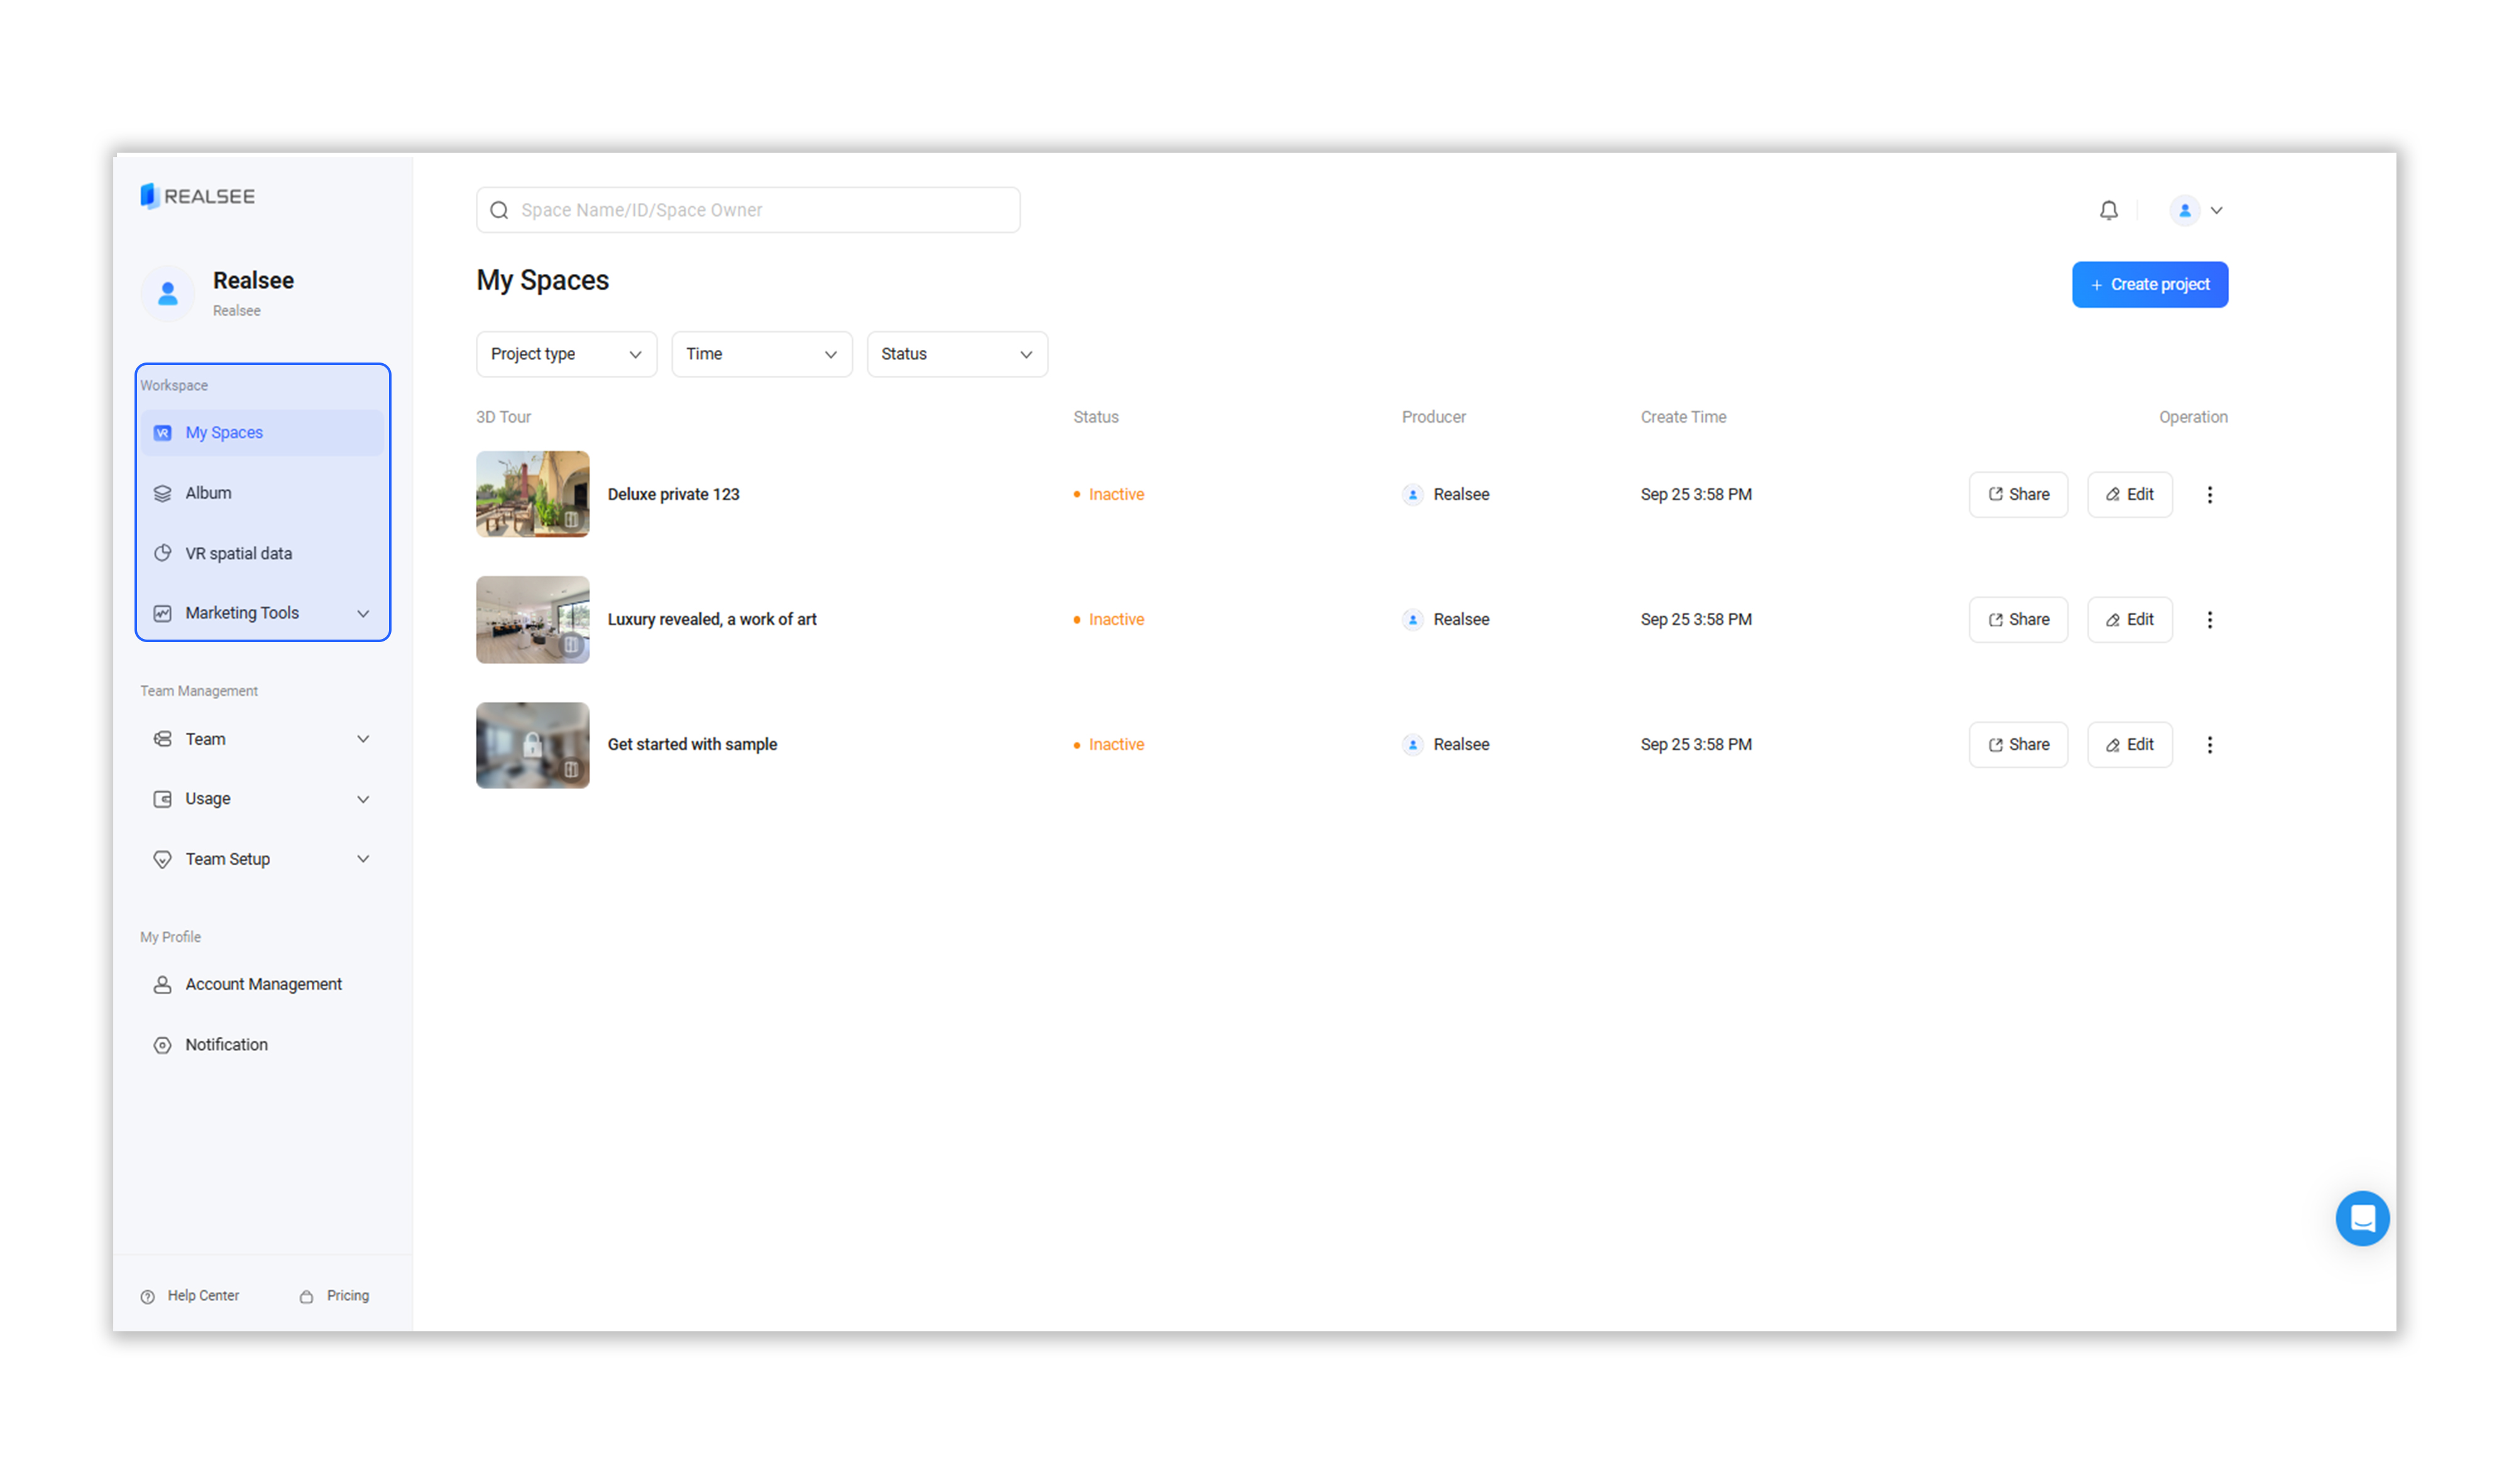Expand the Marketing Tools menu

coord(262,613)
